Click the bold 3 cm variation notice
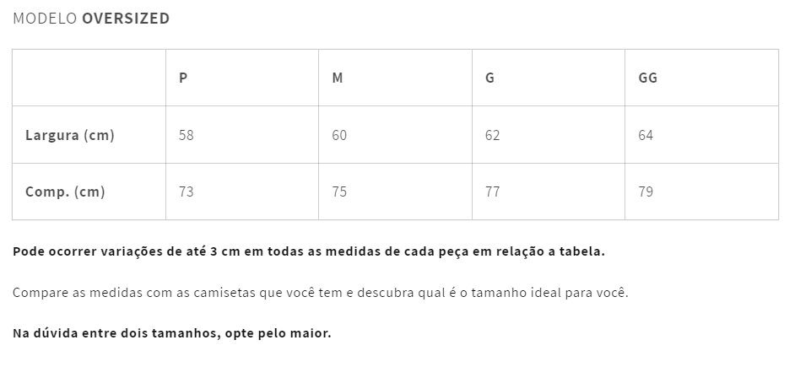The image size is (795, 367). tap(309, 252)
